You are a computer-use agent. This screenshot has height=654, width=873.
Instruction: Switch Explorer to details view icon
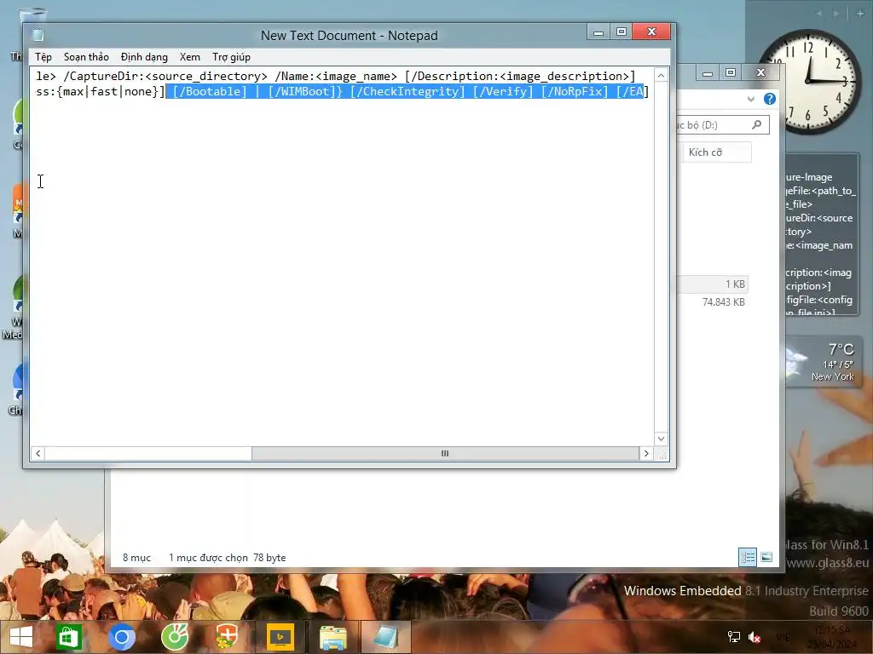coord(747,557)
